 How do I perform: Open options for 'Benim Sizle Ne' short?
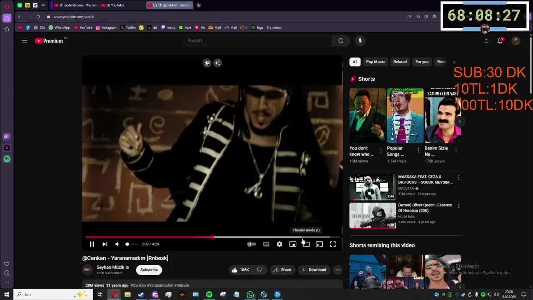[456, 150]
